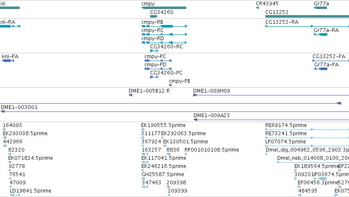The image size is (349, 197).
Task: Select EK130501.5prime EST label
Action: point(185,142)
